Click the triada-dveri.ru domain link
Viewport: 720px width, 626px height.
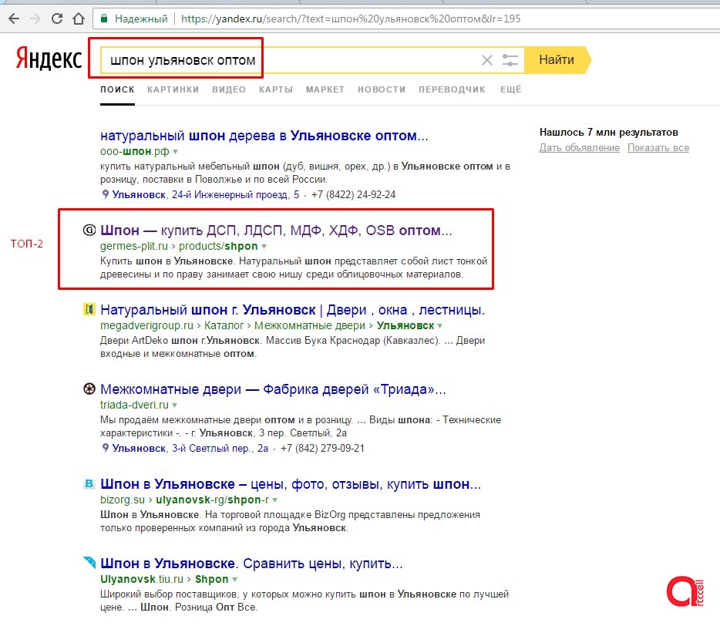(x=134, y=405)
